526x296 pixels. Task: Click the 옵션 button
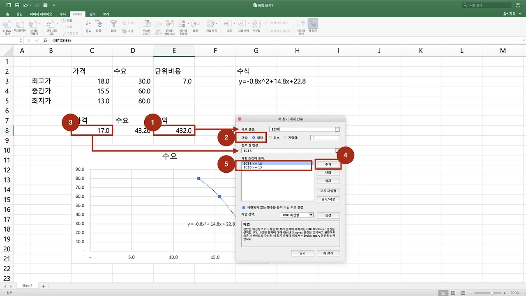click(328, 215)
